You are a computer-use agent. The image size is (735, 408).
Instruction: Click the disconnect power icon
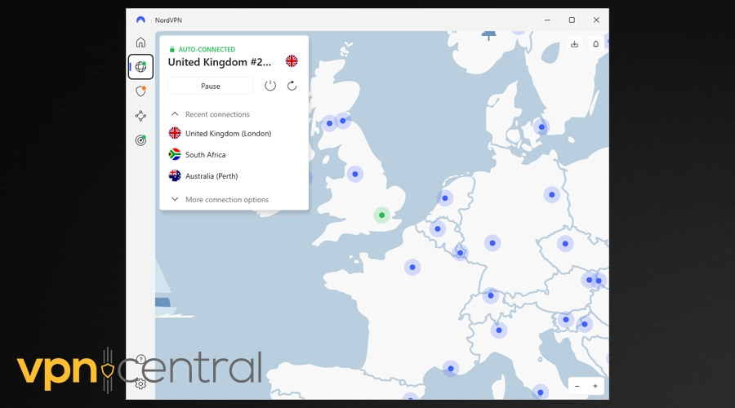coord(270,86)
